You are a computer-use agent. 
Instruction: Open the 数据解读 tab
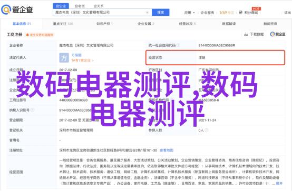click(229, 24)
